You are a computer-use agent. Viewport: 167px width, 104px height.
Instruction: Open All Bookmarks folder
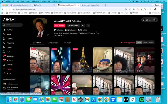point(154,13)
